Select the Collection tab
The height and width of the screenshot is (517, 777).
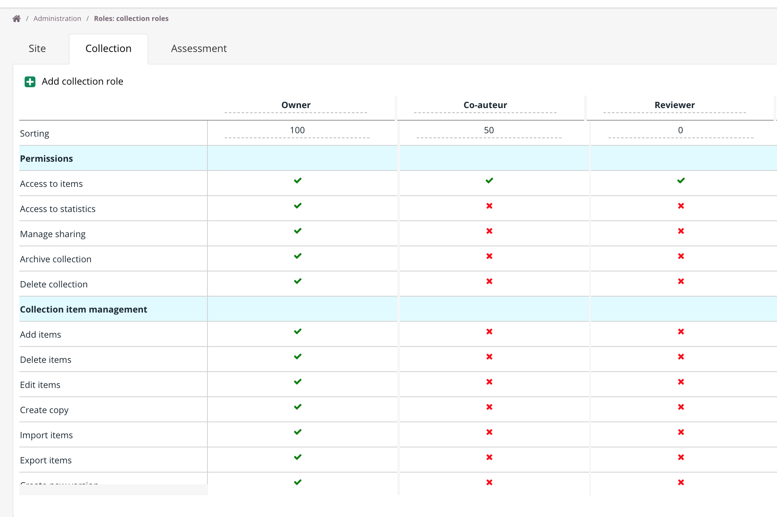109,49
